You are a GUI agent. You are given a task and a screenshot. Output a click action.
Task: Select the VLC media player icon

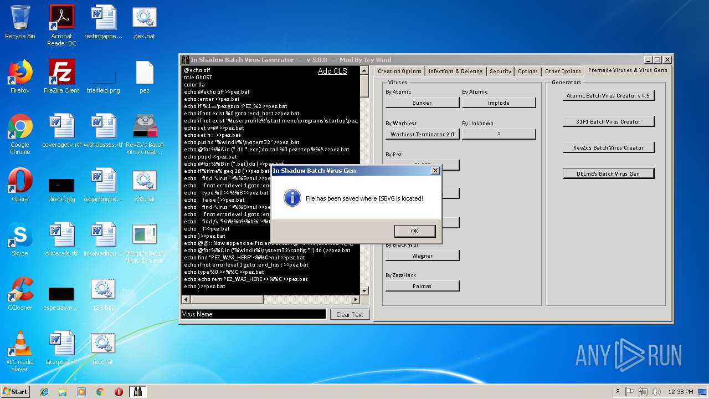click(20, 351)
